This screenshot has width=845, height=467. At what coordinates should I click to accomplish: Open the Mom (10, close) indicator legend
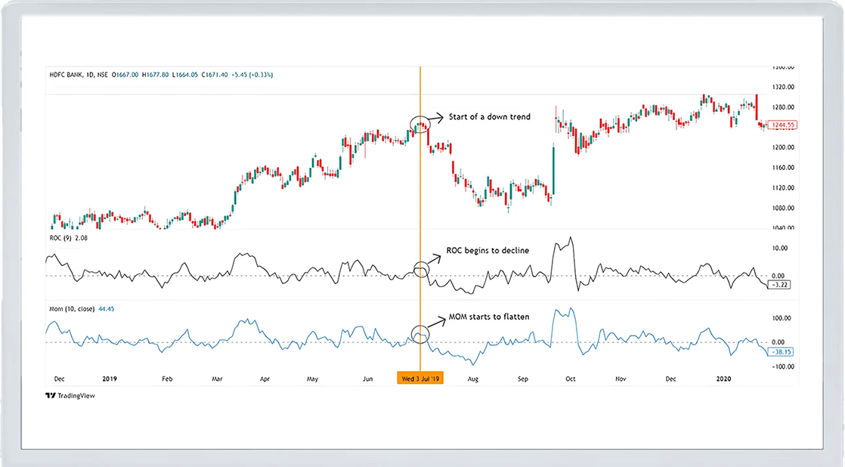click(x=70, y=308)
